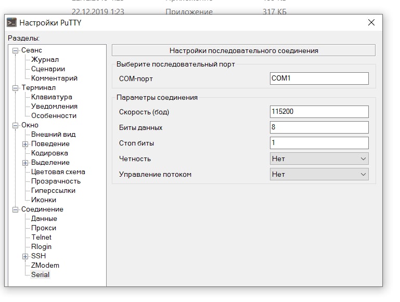Close the Настройки PuTTY dialog
This screenshot has height=302, width=400.
tap(371, 22)
